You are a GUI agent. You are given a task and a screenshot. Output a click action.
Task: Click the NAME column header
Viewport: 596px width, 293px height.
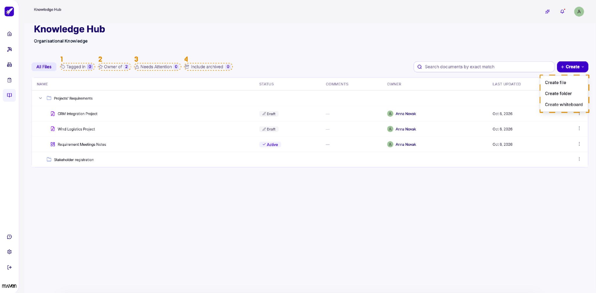click(42, 84)
